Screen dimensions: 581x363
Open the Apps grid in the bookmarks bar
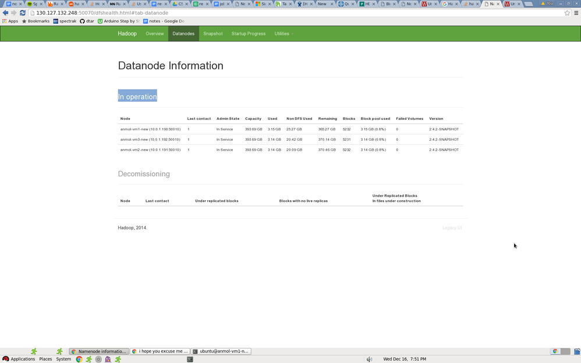click(10, 21)
